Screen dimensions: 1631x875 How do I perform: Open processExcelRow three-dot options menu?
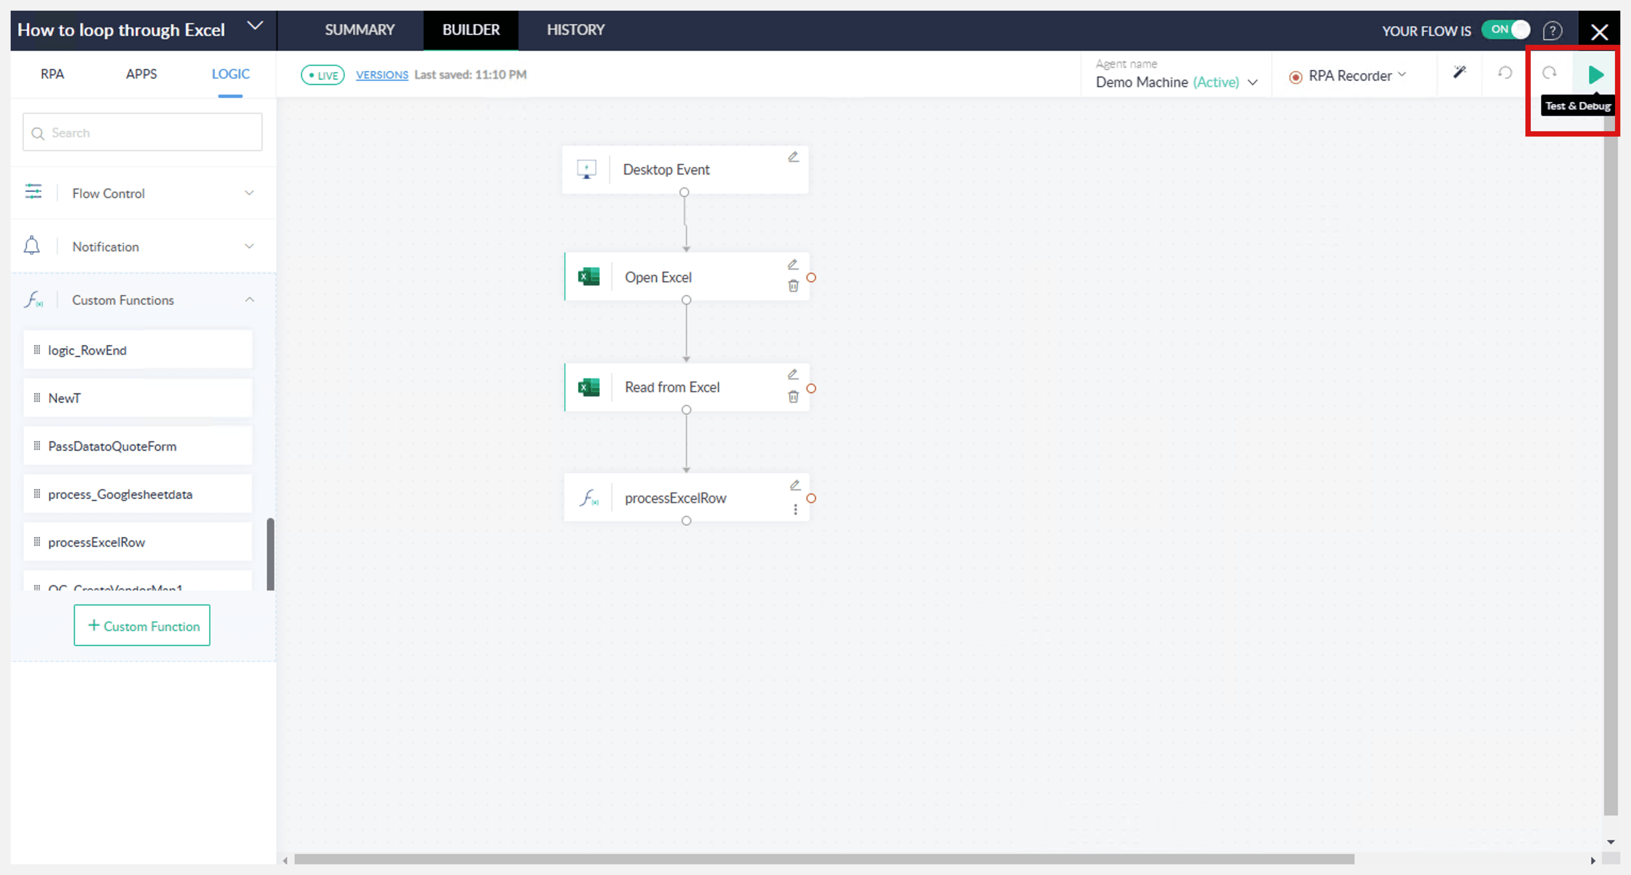coord(795,509)
